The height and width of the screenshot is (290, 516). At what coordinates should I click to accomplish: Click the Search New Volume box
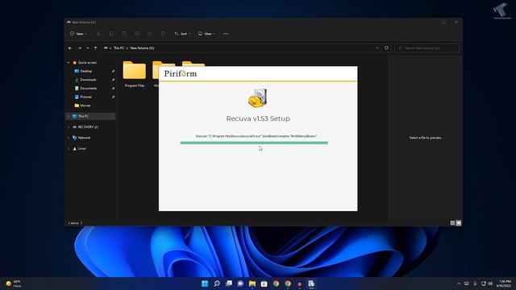coord(427,48)
